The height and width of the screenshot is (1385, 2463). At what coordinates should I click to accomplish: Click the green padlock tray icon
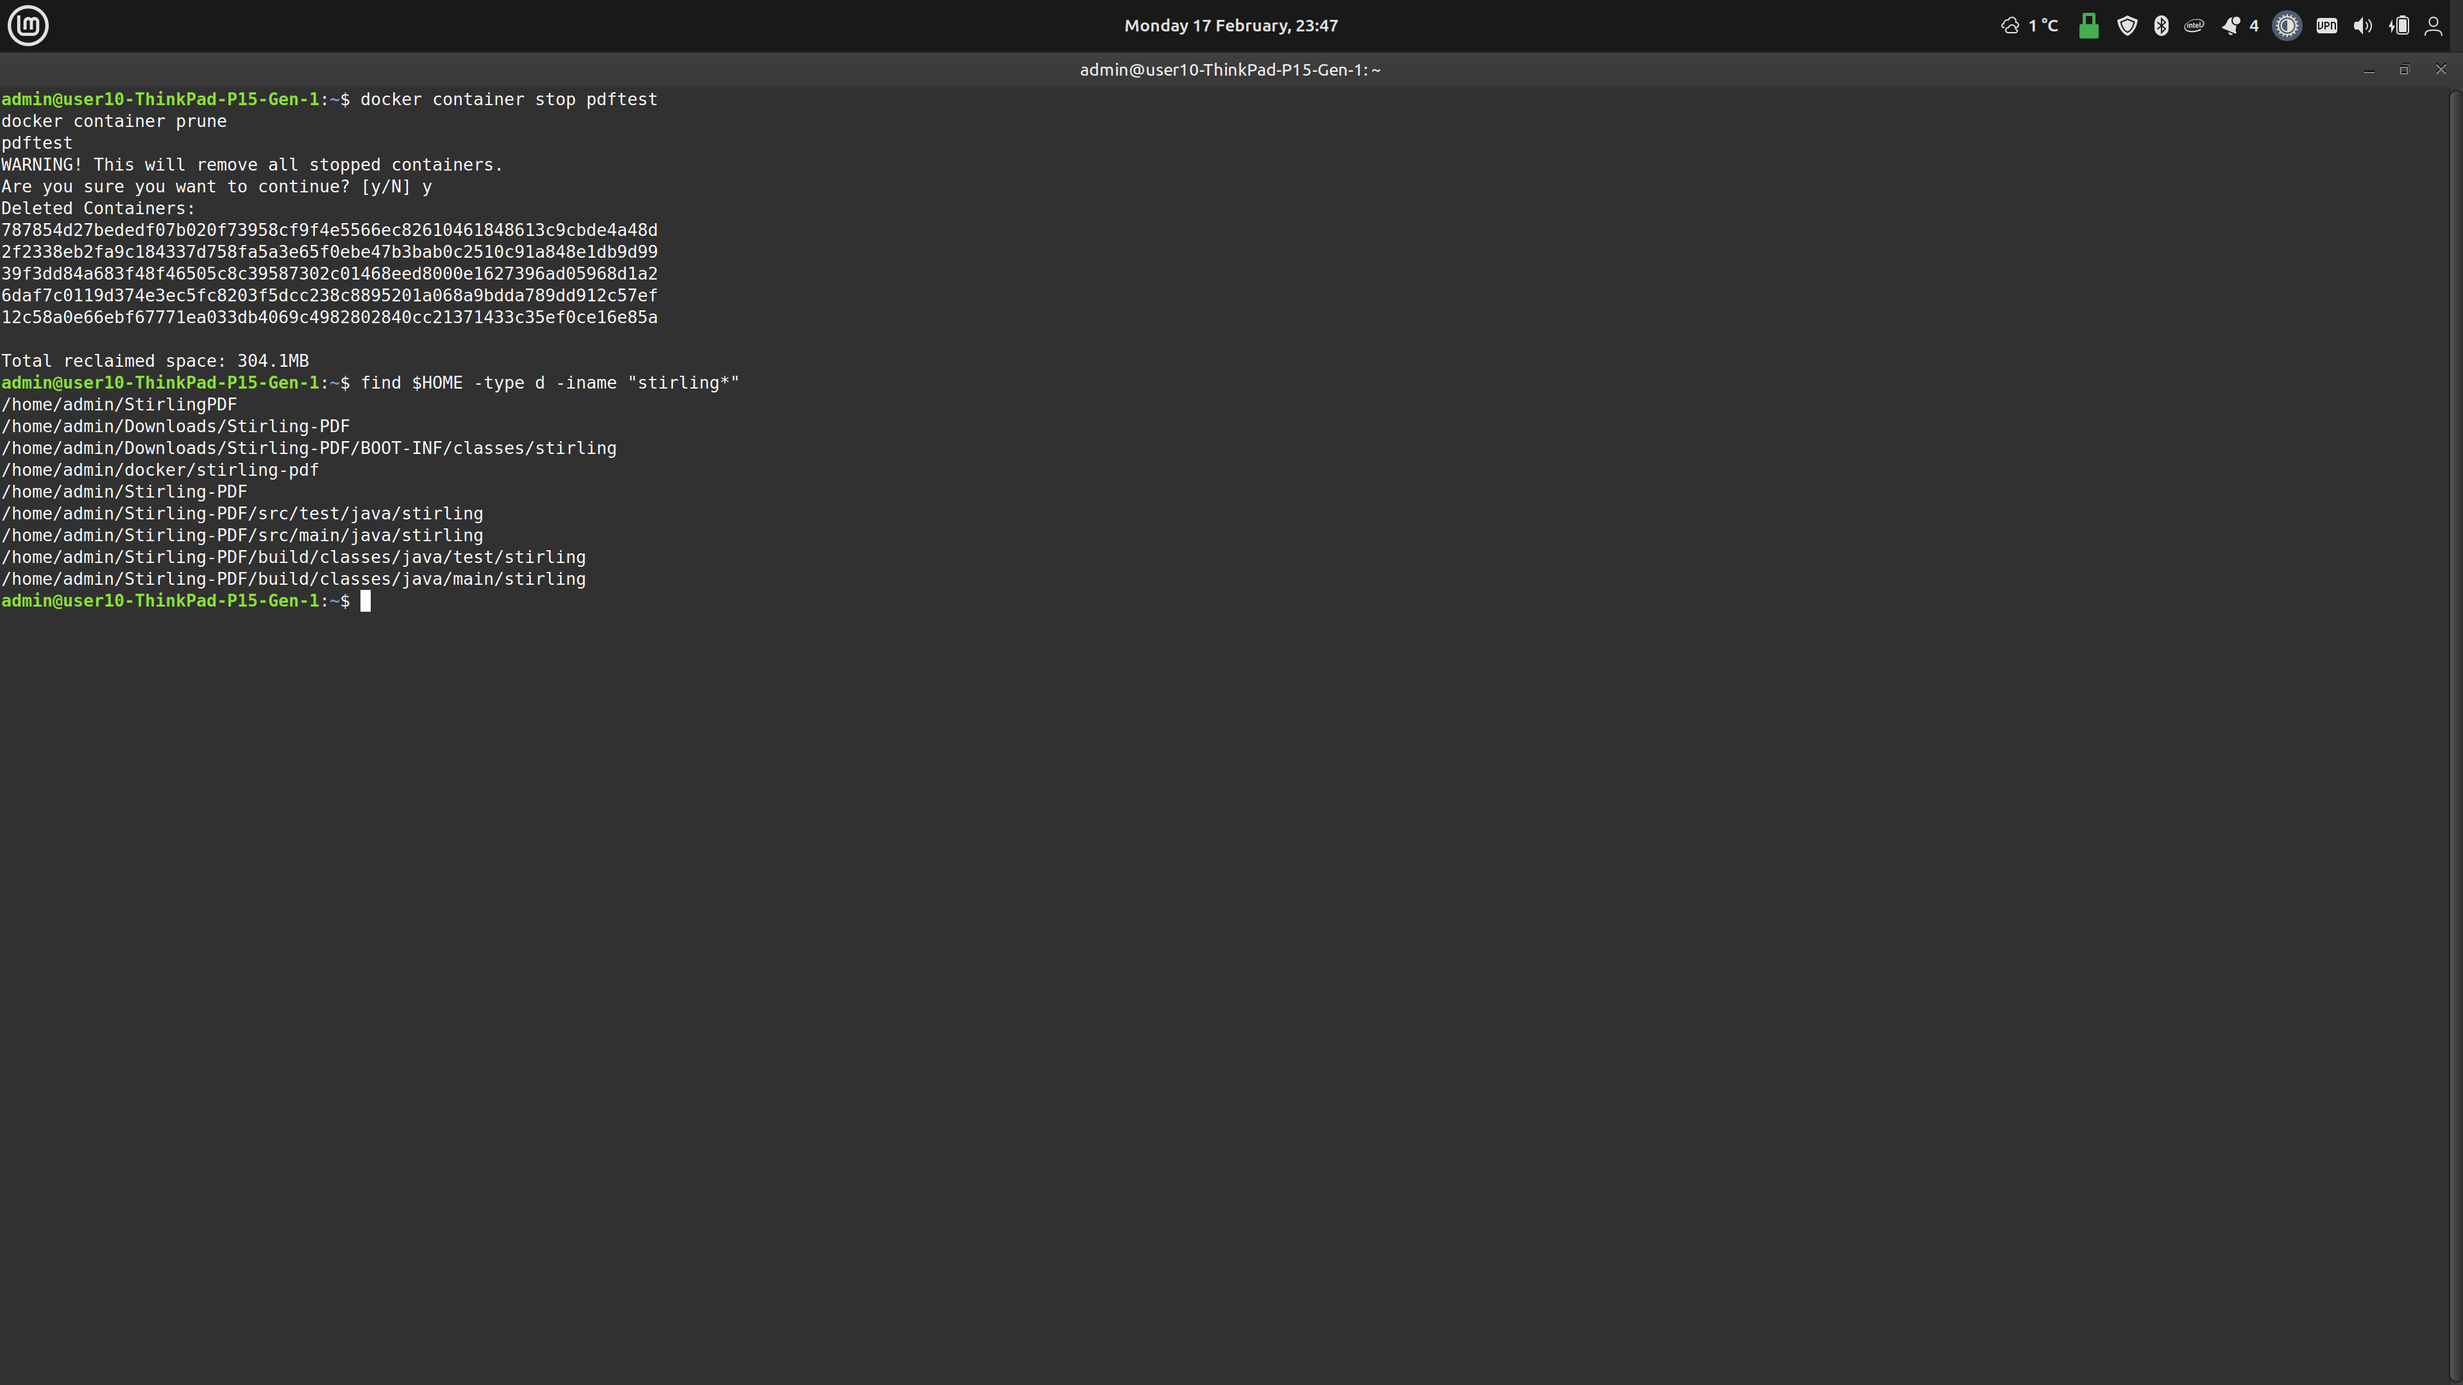[x=2088, y=26]
